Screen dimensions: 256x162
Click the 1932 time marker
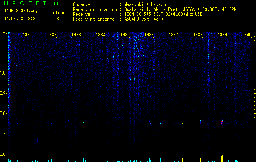point(52,34)
